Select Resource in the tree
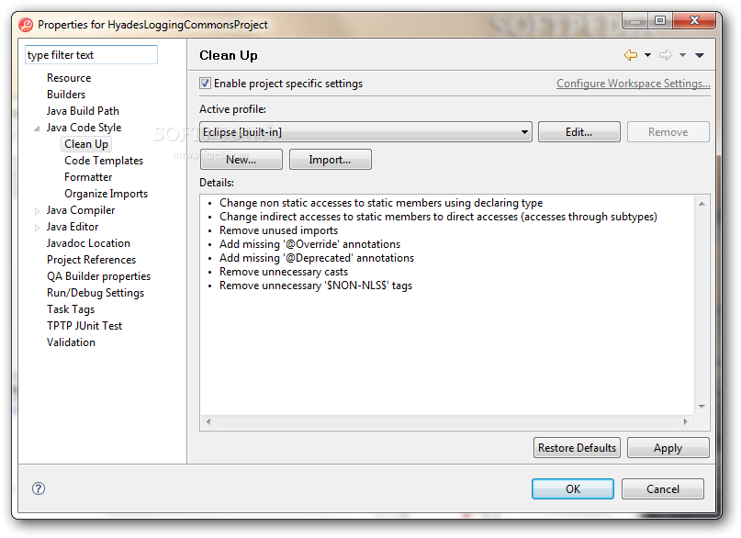Image resolution: width=741 pixels, height=538 pixels. 69,78
